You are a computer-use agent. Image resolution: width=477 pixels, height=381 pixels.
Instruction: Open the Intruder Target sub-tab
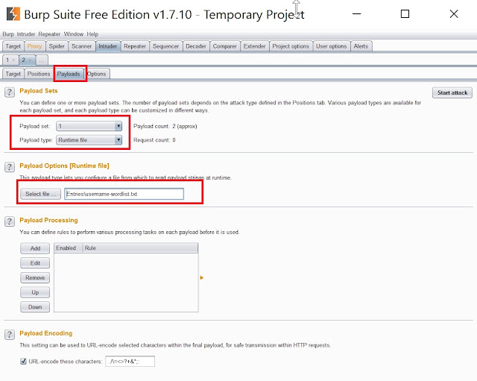pyautogui.click(x=13, y=74)
